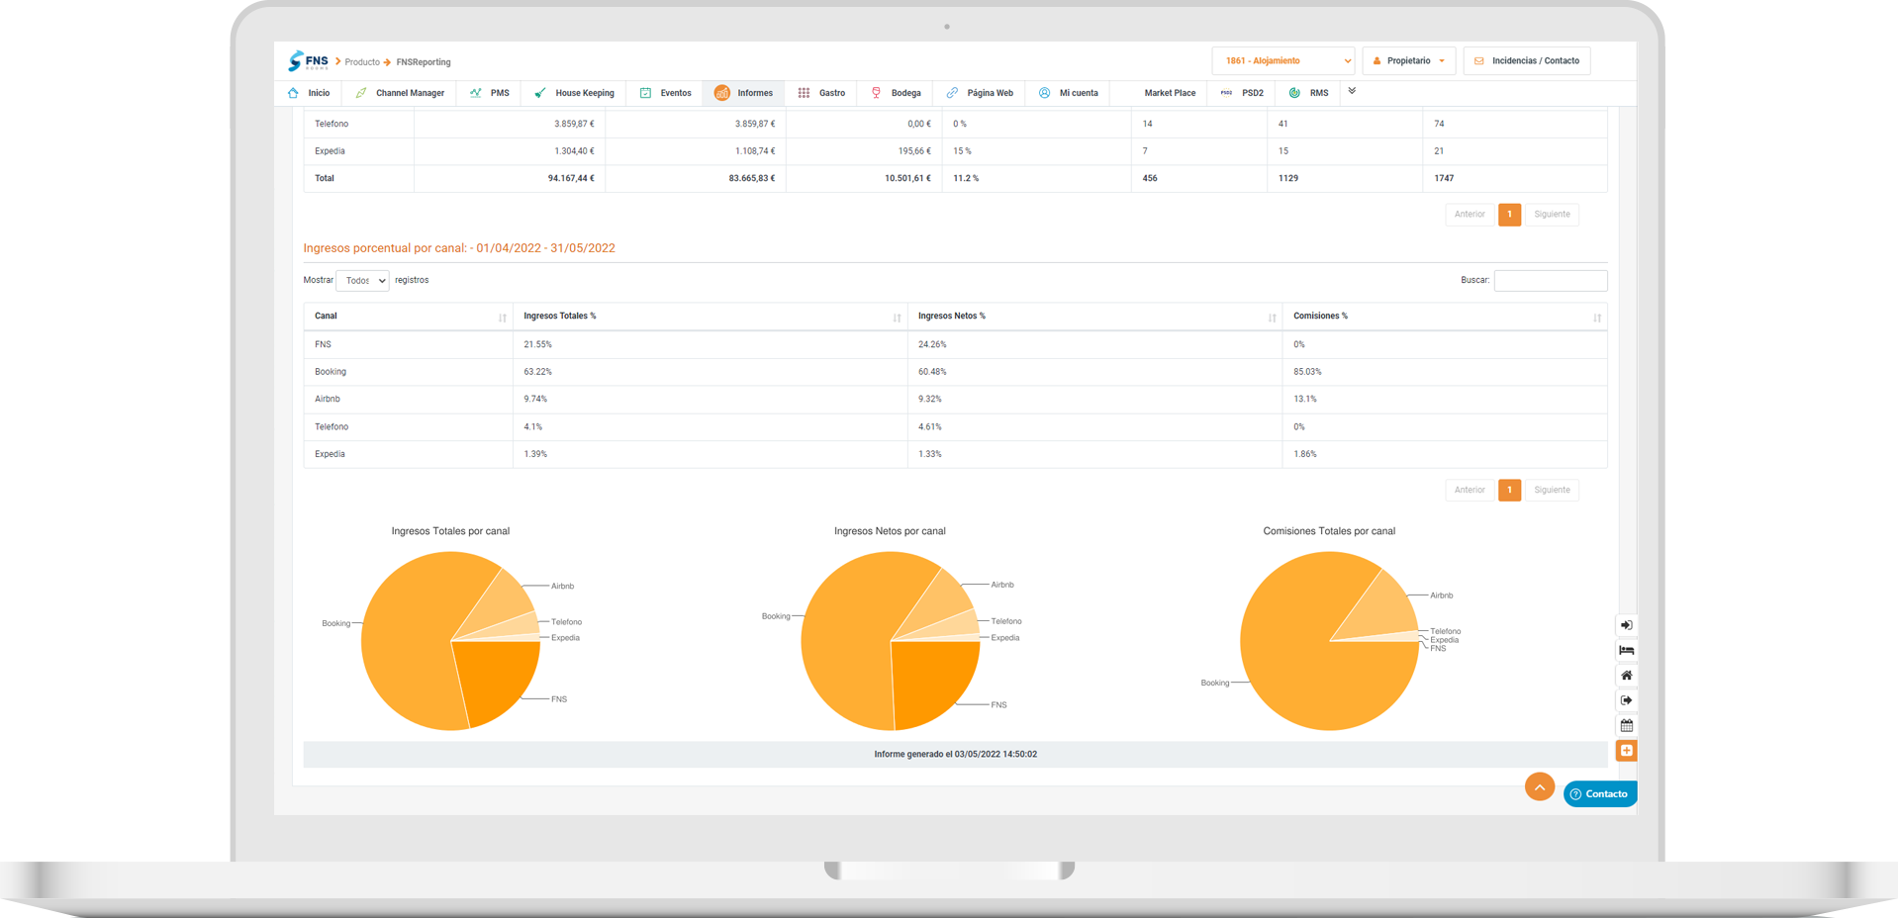1898x918 pixels.
Task: Click the FNS Rooms logo
Action: [x=308, y=61]
